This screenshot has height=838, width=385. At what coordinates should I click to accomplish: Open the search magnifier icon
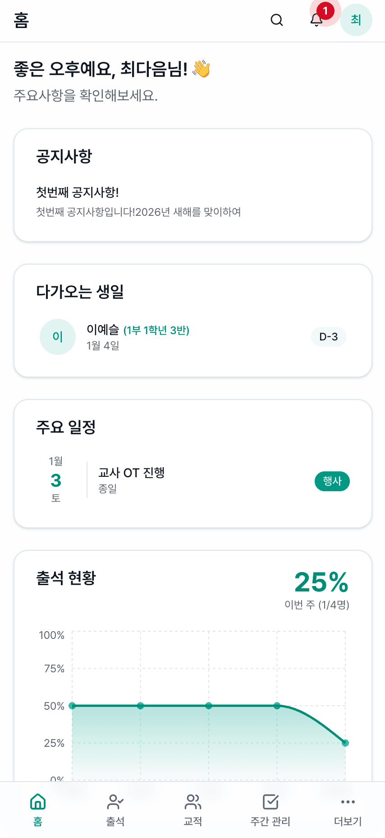(x=277, y=20)
